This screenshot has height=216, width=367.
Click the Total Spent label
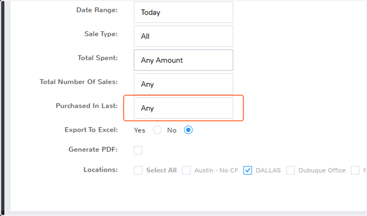(x=98, y=58)
